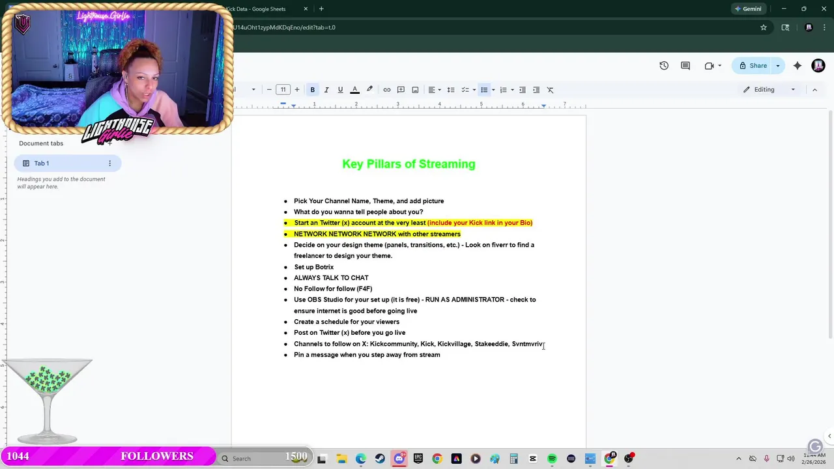
Task: Open a new browser tab
Action: (321, 9)
